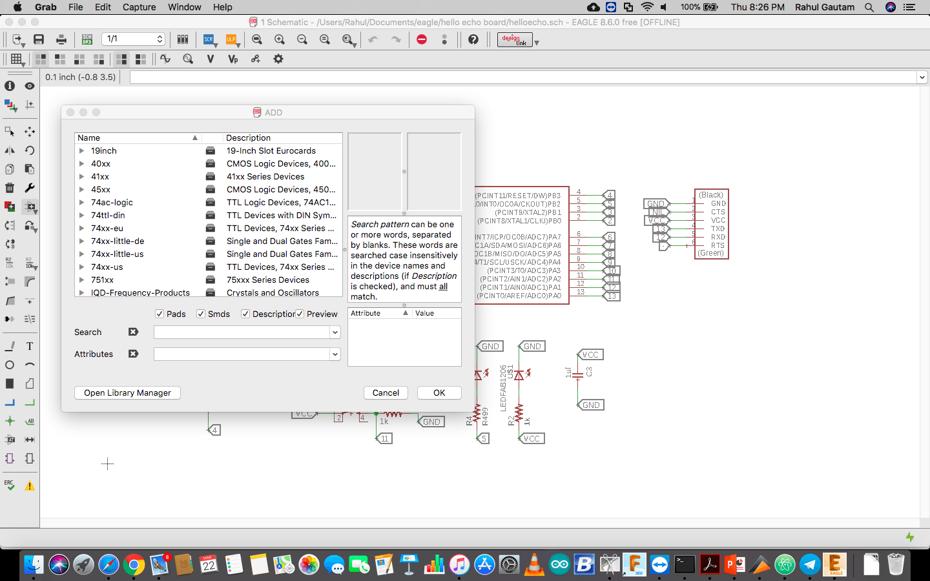Viewport: 930px width, 581px height.
Task: Click the Cancel button in ADD dialog
Action: tap(386, 392)
